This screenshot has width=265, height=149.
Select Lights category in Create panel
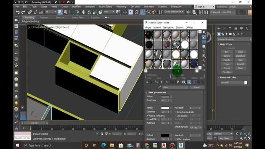[x=226, y=34]
